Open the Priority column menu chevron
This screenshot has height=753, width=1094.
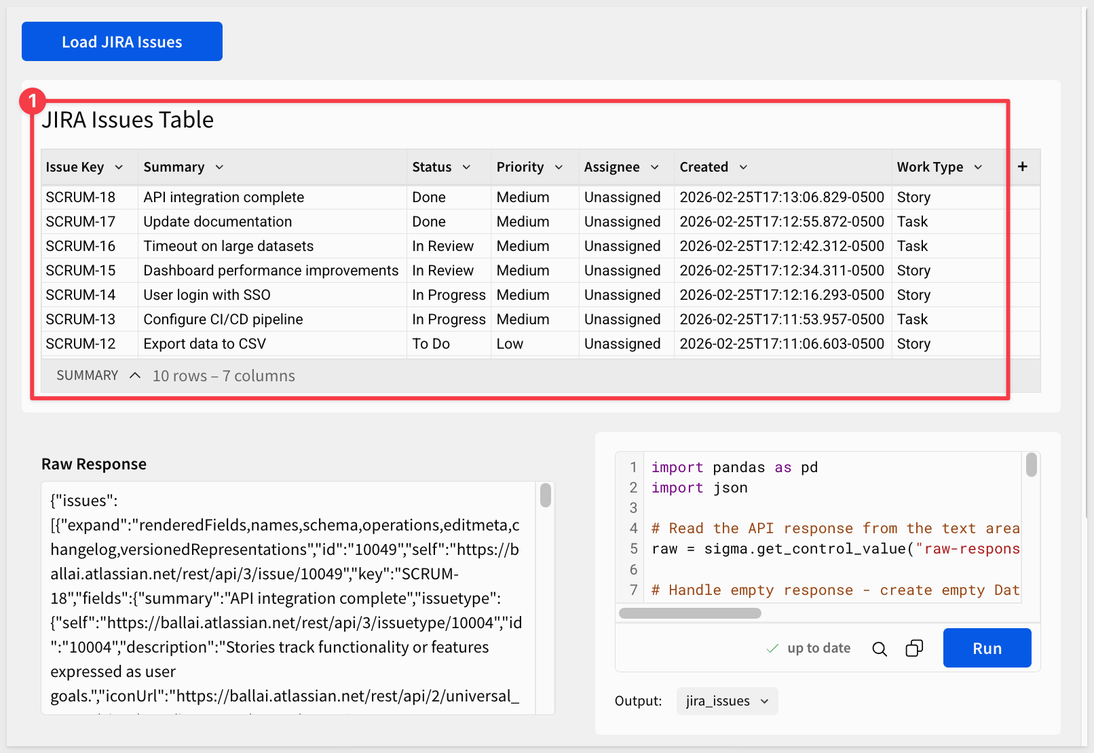[559, 168]
